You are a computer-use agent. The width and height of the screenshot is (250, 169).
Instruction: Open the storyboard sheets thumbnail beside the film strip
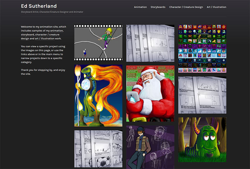pos(150,43)
